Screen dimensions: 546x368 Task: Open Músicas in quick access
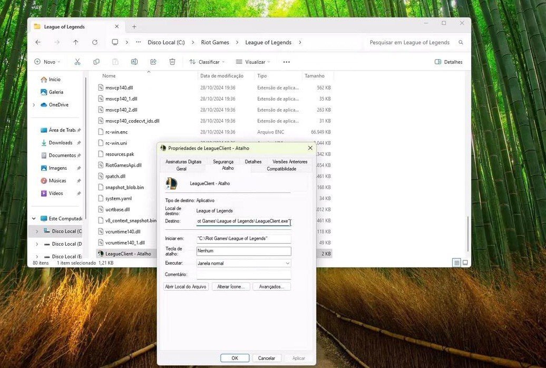click(54, 180)
